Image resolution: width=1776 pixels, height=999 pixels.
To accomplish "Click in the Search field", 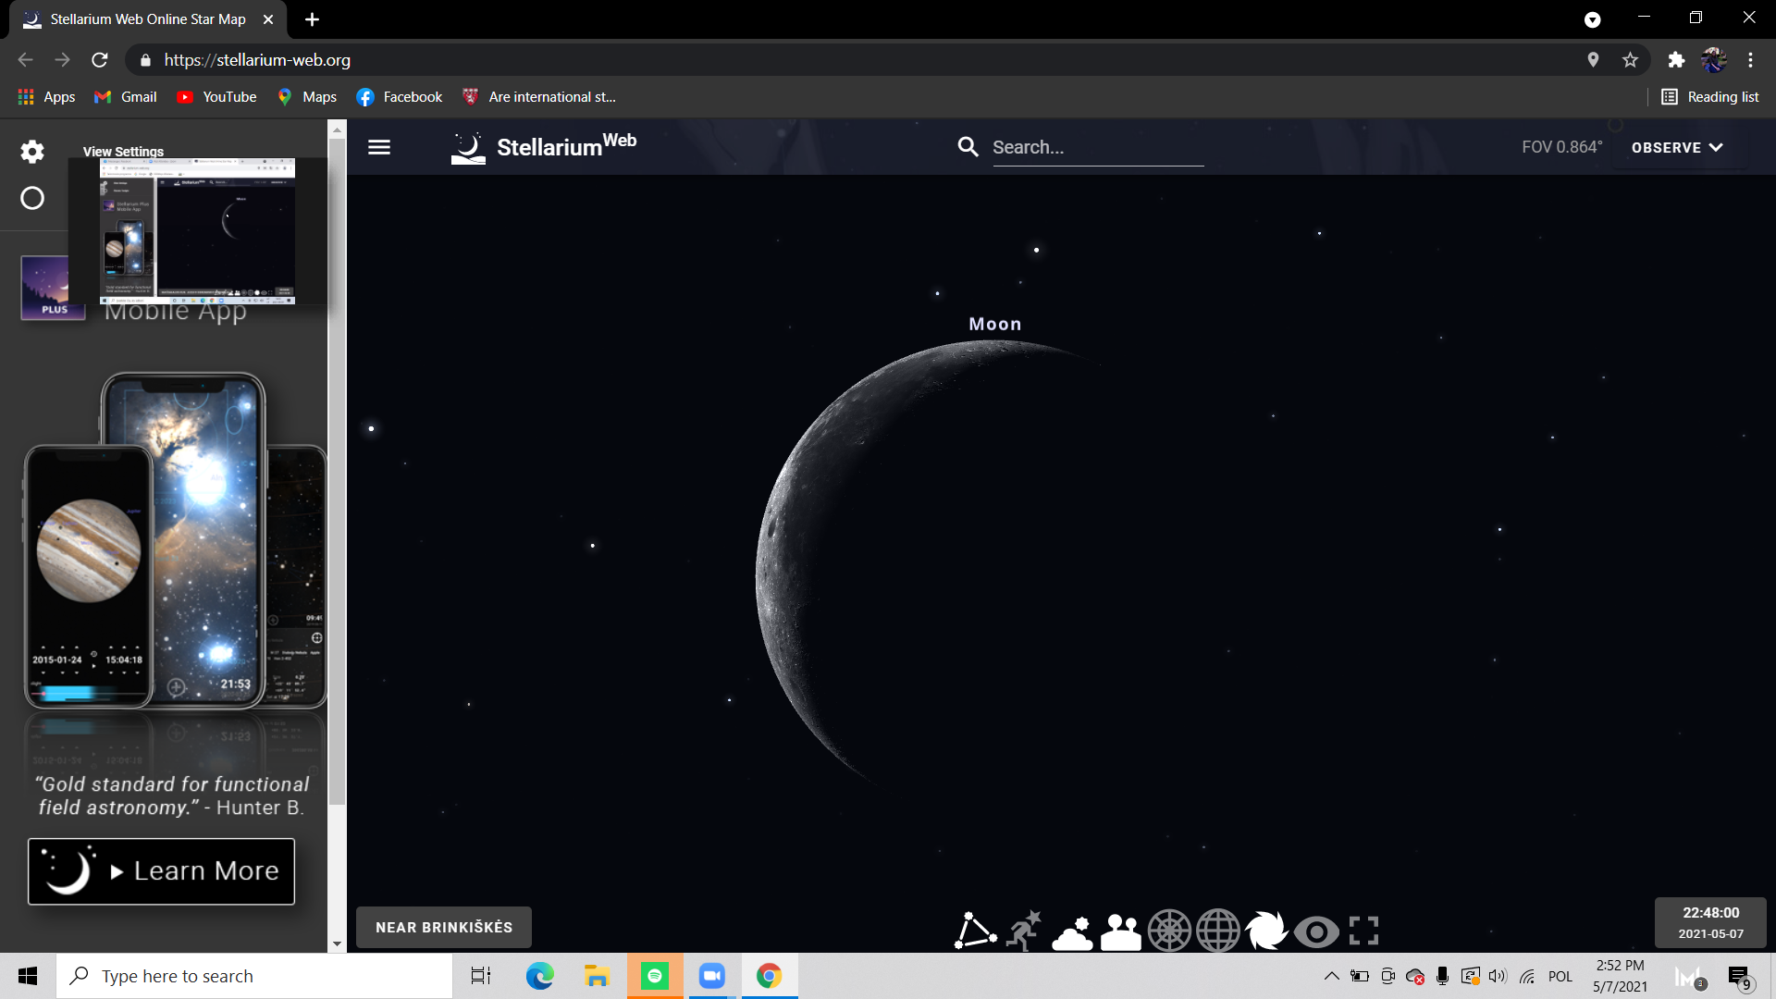I will point(1097,147).
